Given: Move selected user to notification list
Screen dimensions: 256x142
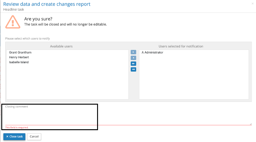Looking at the screenshot, I should point(133,52).
